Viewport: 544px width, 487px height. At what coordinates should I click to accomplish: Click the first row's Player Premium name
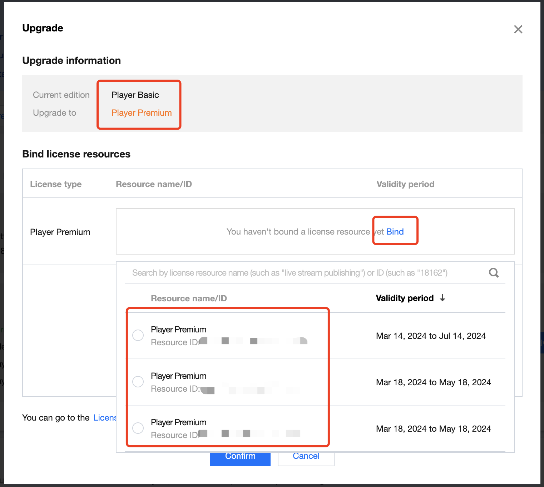click(178, 330)
